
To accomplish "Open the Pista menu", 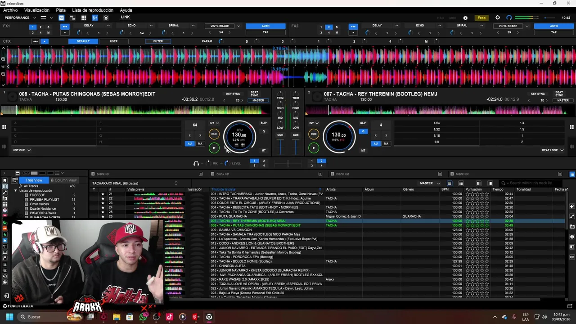I will click(x=61, y=10).
